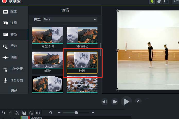This screenshot has height=119, width=179.
Task: Open the 注释 (Annotations) panel
Action: (14, 23)
